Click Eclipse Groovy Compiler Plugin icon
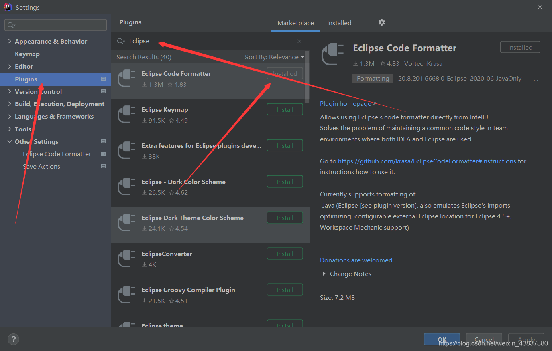Image resolution: width=552 pixels, height=351 pixels. click(126, 295)
